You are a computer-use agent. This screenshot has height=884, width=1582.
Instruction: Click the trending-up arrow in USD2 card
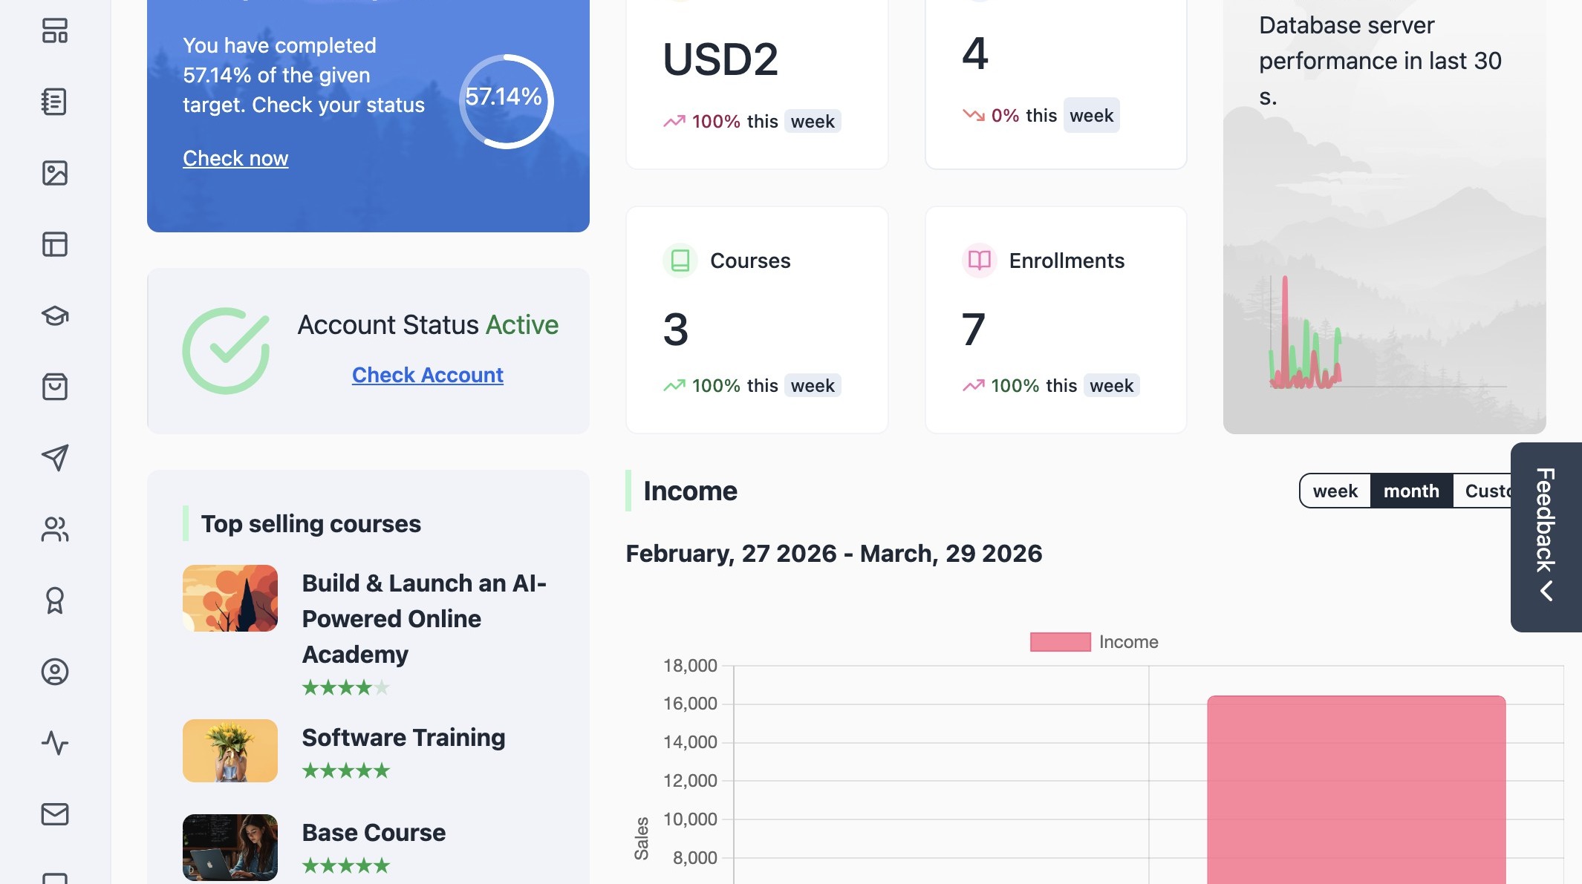(x=674, y=121)
